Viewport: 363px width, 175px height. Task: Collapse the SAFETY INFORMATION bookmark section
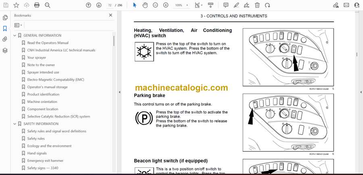click(15, 124)
